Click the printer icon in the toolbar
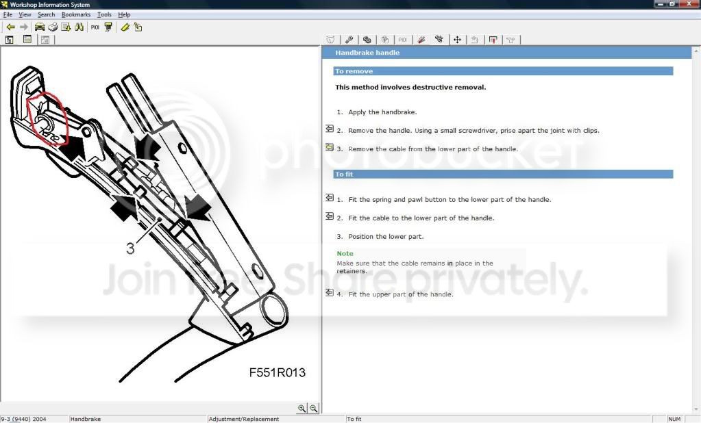701x423 pixels. pyautogui.click(x=53, y=27)
